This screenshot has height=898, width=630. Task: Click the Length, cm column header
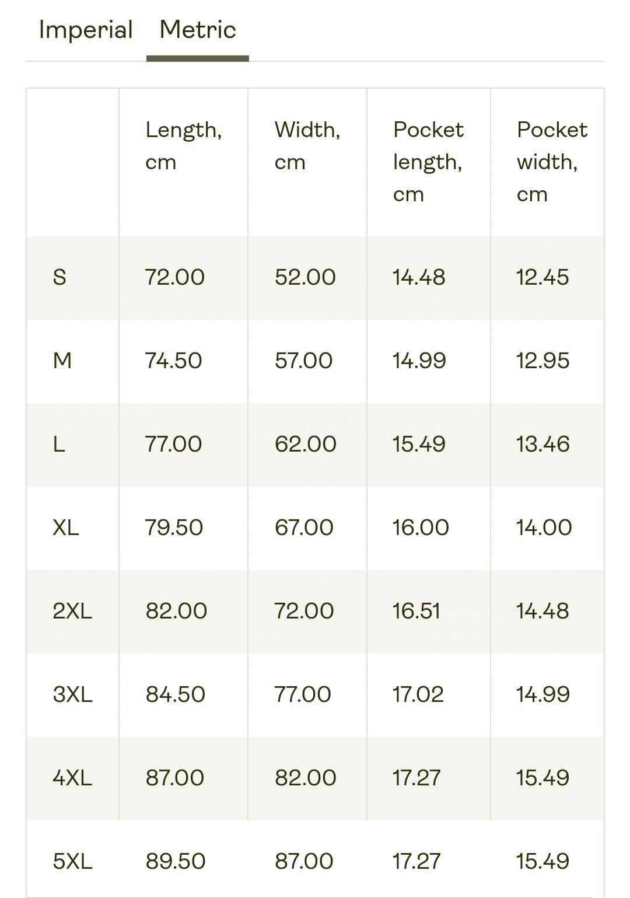[184, 146]
